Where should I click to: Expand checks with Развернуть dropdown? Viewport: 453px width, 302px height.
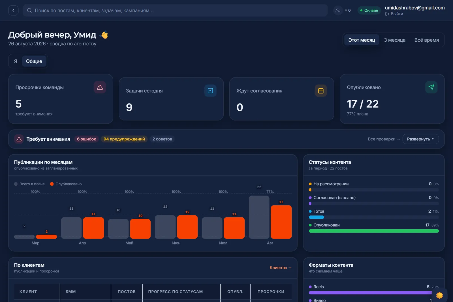[420, 139]
